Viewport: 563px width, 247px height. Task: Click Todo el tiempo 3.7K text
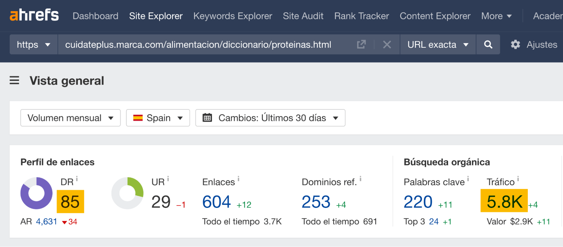click(242, 222)
